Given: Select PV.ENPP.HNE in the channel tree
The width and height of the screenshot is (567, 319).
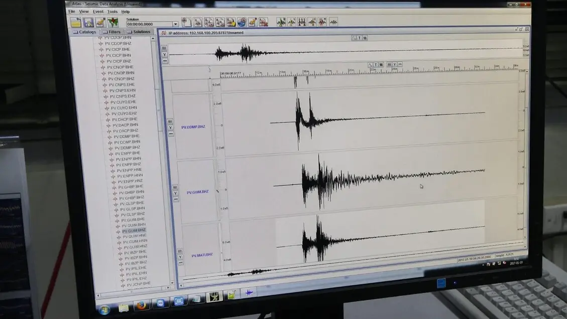Looking at the screenshot, I should tap(129, 170).
